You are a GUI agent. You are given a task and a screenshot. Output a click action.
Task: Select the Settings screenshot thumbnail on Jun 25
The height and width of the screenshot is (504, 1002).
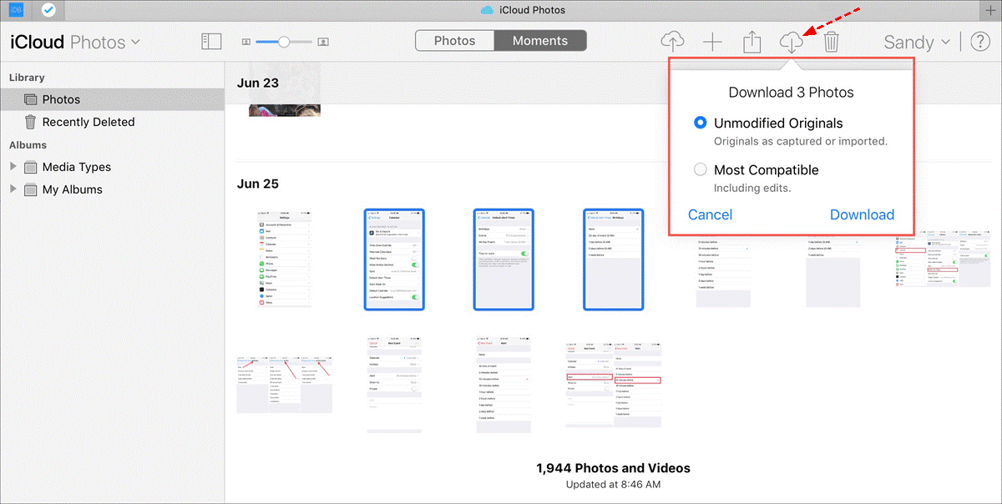[x=285, y=260]
